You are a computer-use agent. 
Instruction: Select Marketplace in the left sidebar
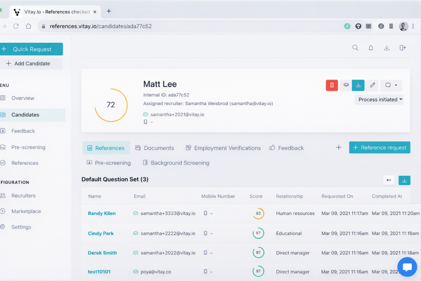26,211
